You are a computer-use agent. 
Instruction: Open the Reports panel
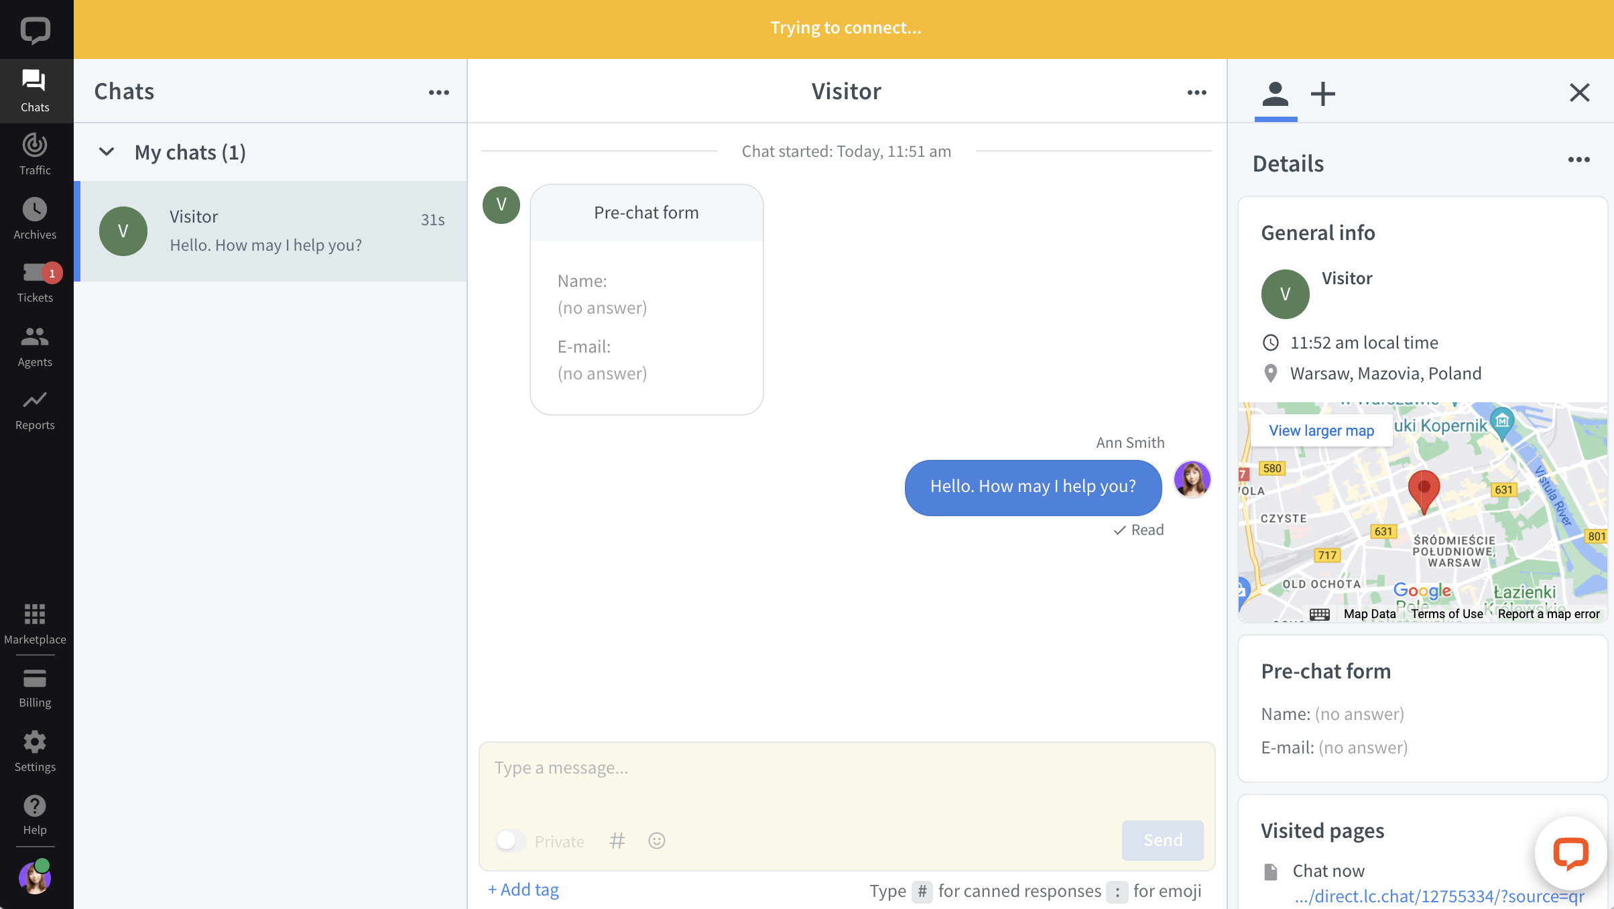tap(34, 409)
